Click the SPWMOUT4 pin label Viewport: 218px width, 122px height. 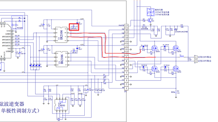click(6, 37)
